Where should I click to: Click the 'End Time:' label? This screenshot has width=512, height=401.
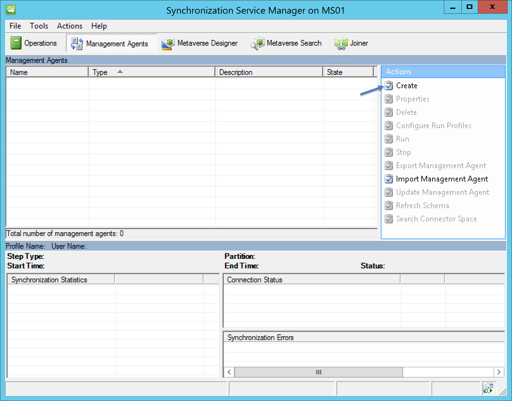pos(242,266)
